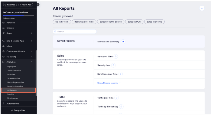This screenshot has width=211, height=115.
Task: Open recently viewed Sales over Time chip
Action: pyautogui.click(x=154, y=22)
